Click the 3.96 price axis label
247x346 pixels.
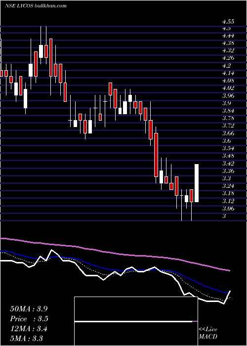point(228,96)
